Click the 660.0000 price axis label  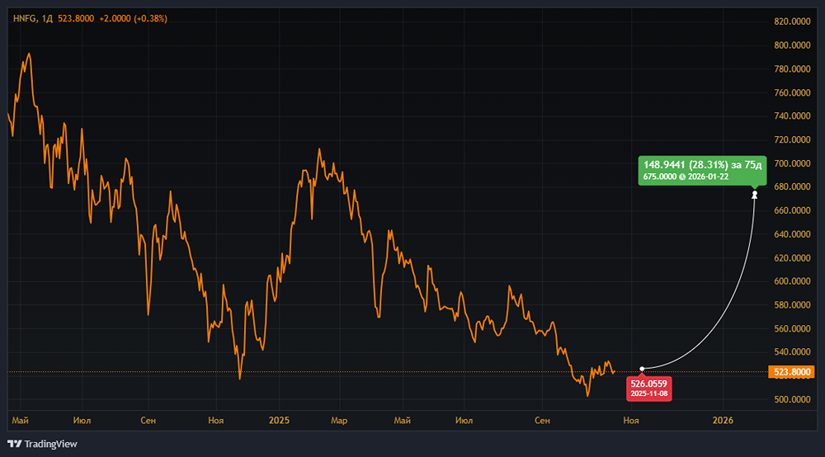click(792, 210)
